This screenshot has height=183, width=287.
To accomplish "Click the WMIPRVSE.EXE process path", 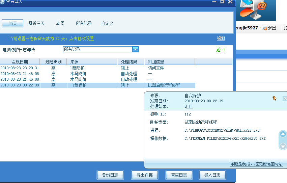I will pos(222,130).
